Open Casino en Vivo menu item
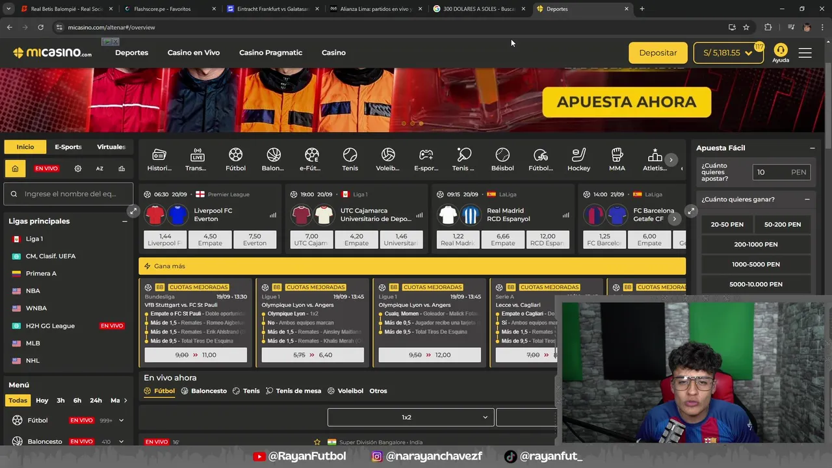This screenshot has height=468, width=832. coord(194,53)
